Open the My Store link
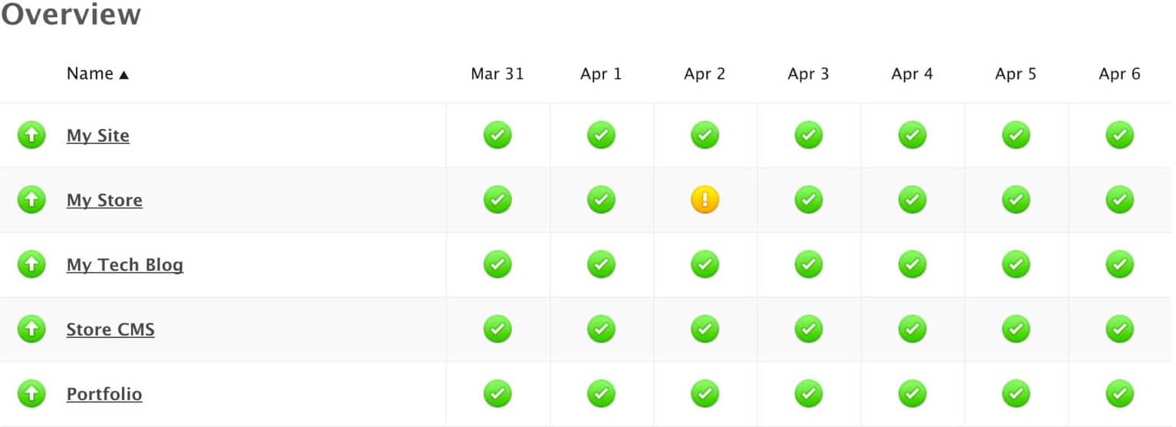The height and width of the screenshot is (427, 1176). click(x=104, y=200)
